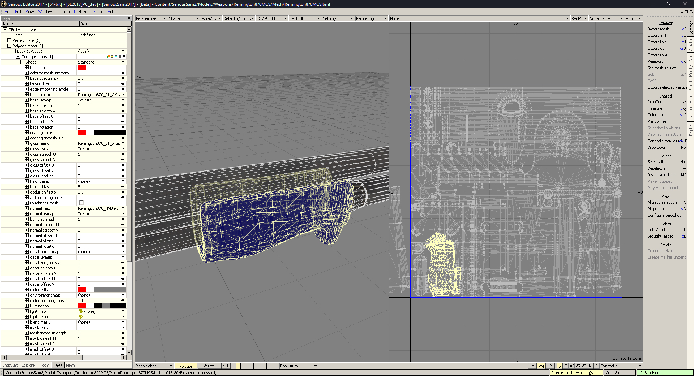Click the red delete configuration X icon

pos(124,56)
